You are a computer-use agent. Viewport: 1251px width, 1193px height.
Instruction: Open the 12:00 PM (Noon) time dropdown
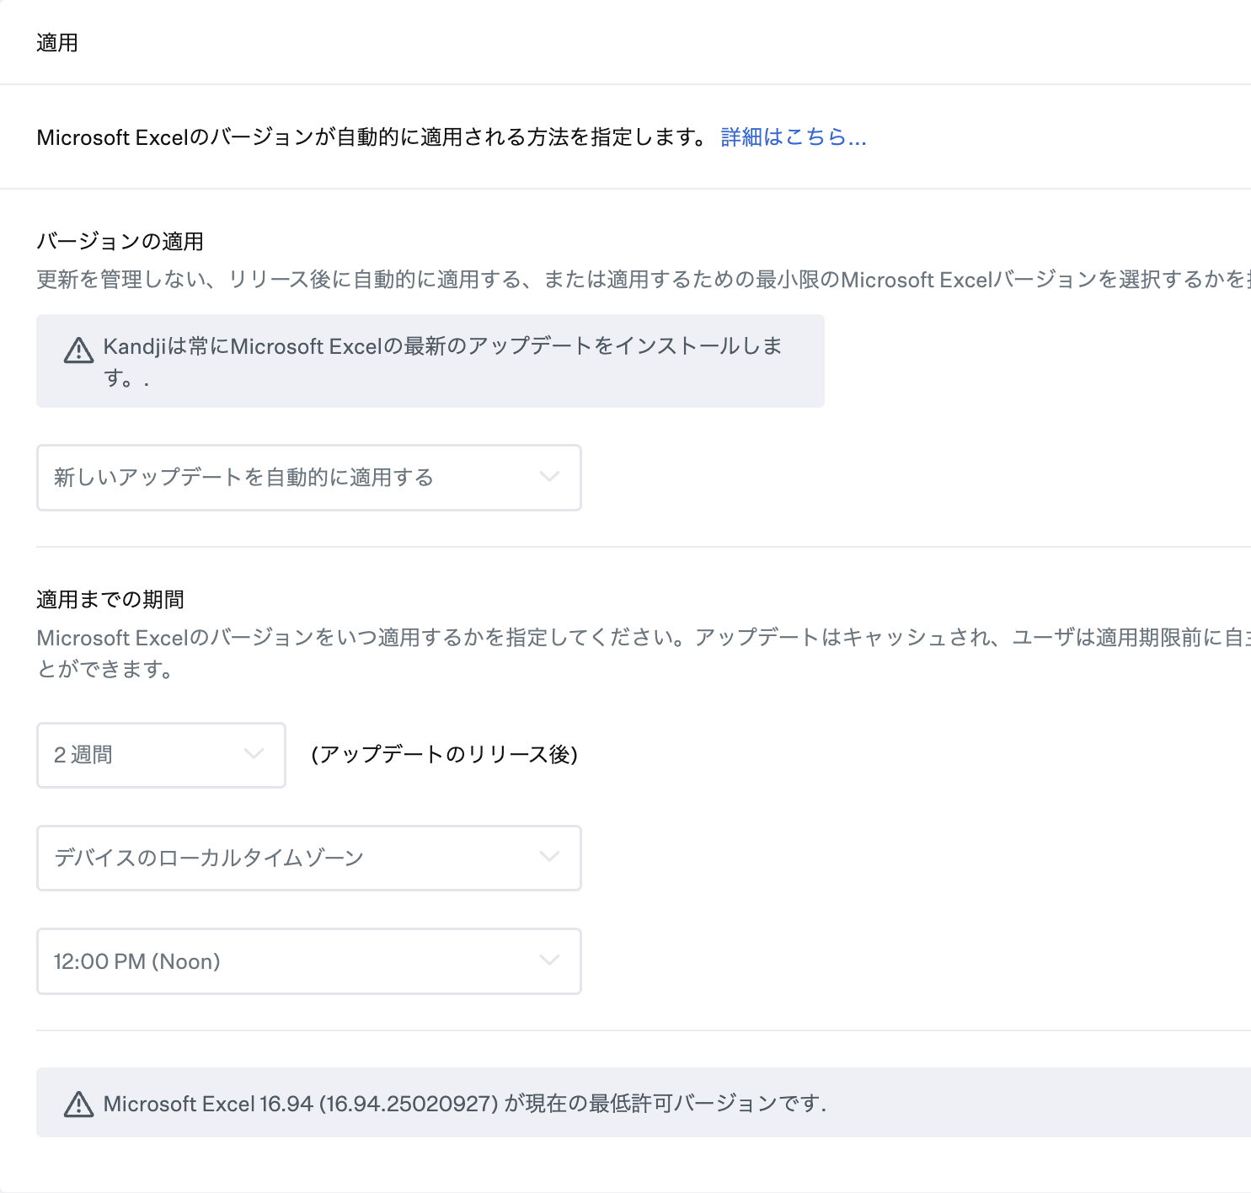click(x=309, y=961)
